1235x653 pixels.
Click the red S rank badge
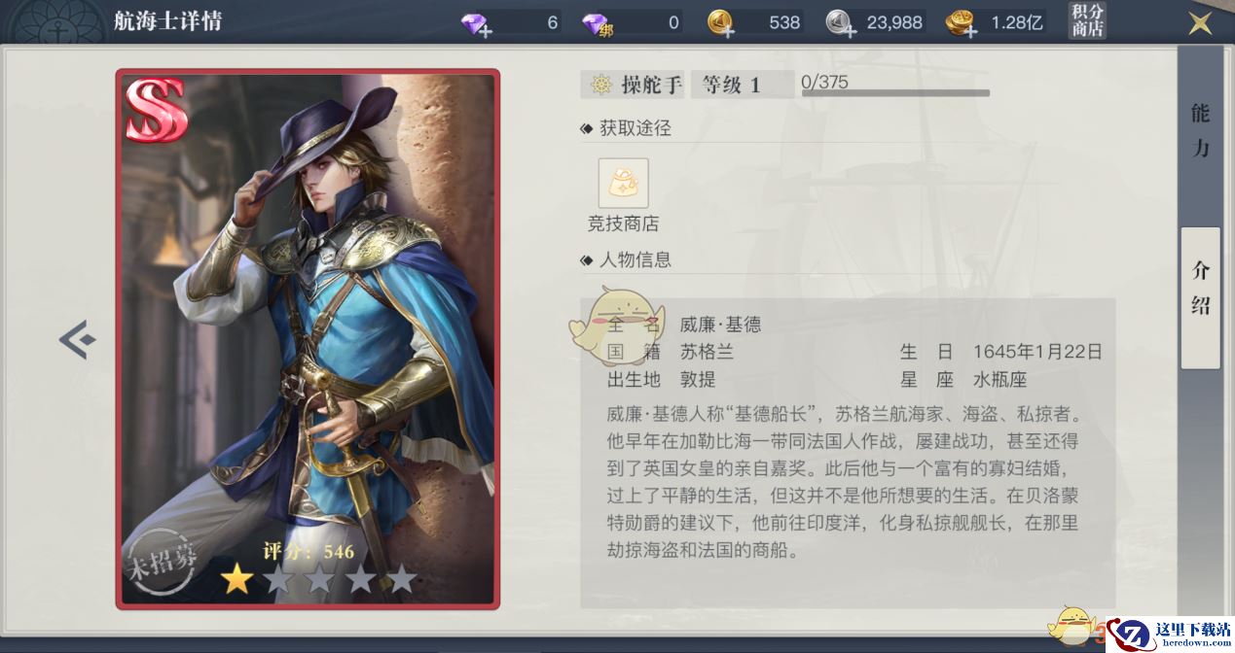coord(156,110)
